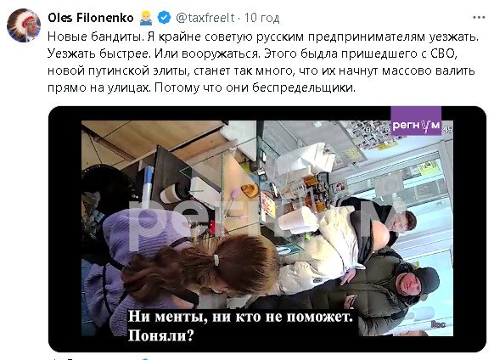Click the woman in white jacket in video

pyautogui.click(x=331, y=249)
